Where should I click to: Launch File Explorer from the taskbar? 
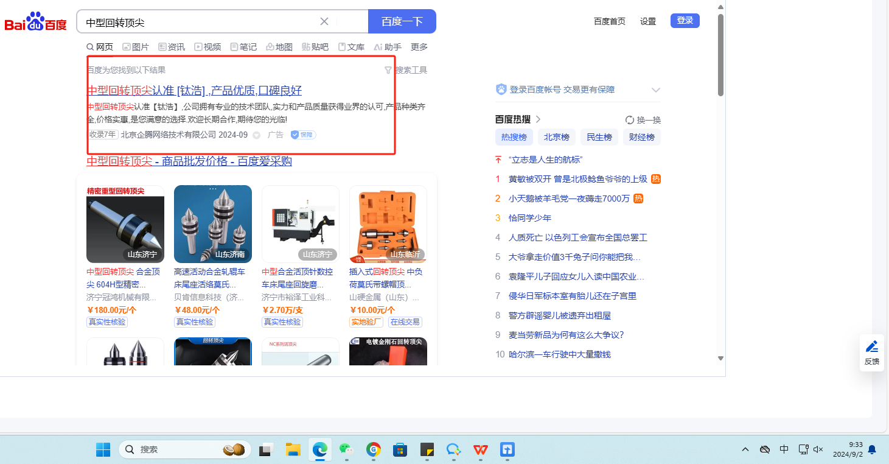[293, 450]
